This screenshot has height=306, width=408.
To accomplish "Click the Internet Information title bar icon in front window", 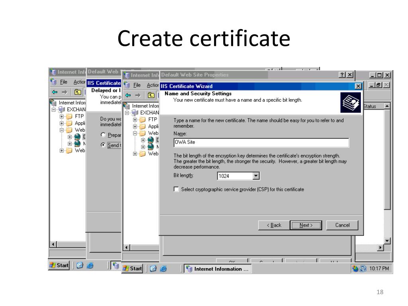I will tap(127, 75).
